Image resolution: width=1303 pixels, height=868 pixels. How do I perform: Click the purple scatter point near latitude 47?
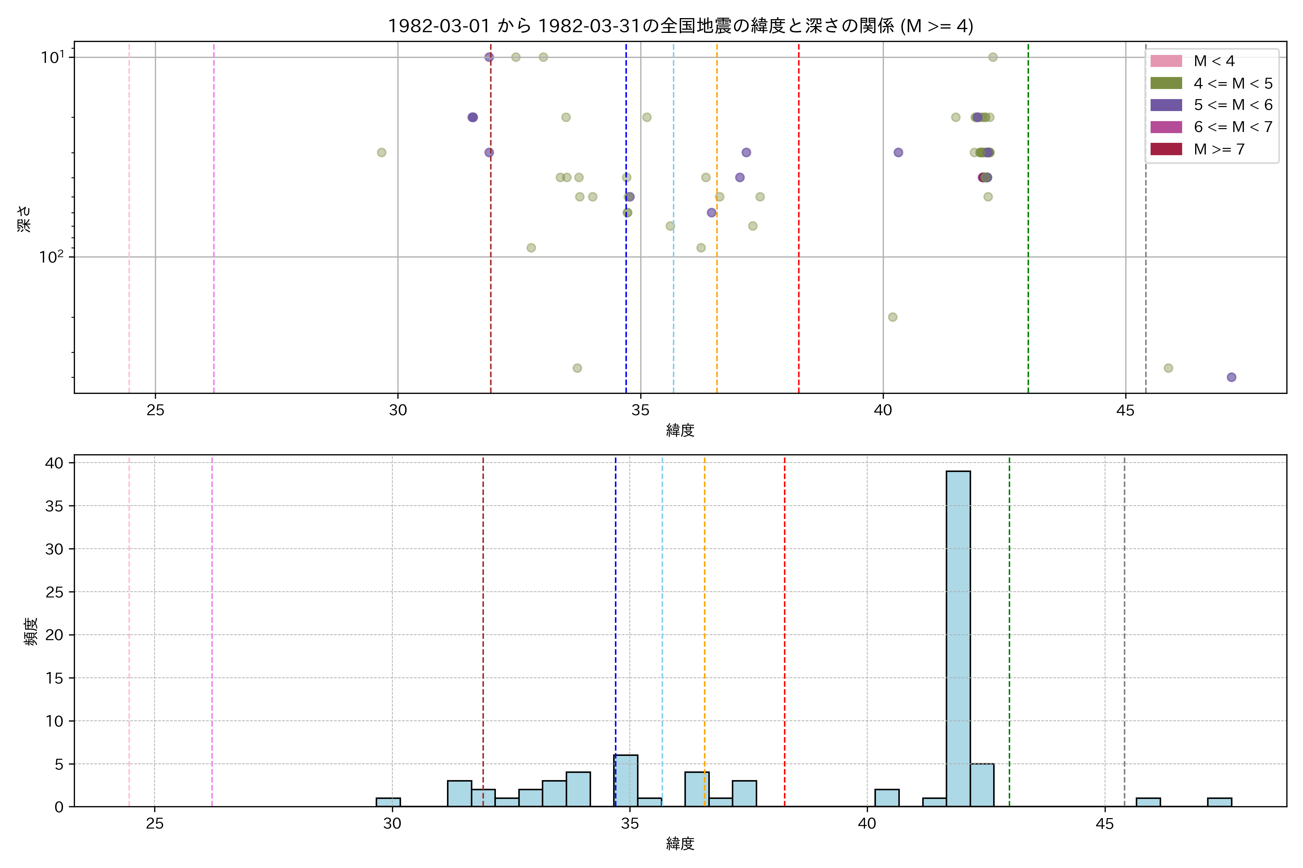1231,377
